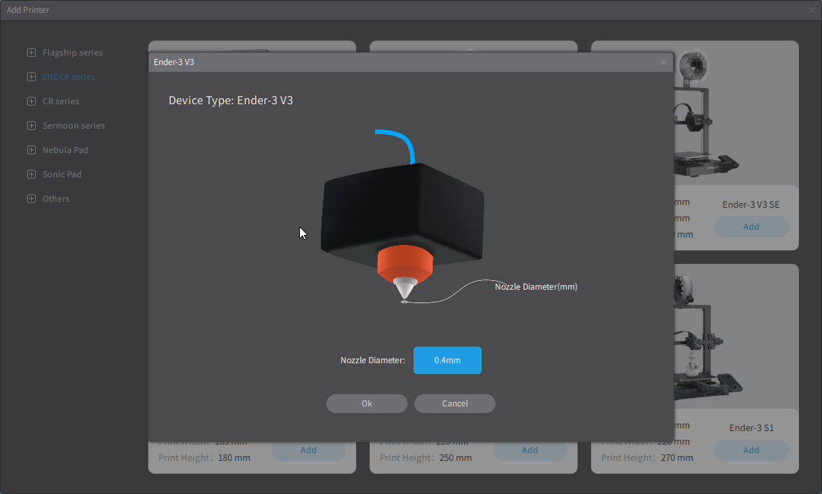Select the Sonic Pad label
Screen dimensions: 822x494
[x=62, y=175]
